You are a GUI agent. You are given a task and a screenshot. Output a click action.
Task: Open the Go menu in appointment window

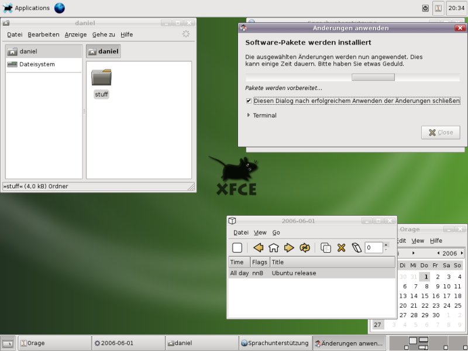point(276,232)
